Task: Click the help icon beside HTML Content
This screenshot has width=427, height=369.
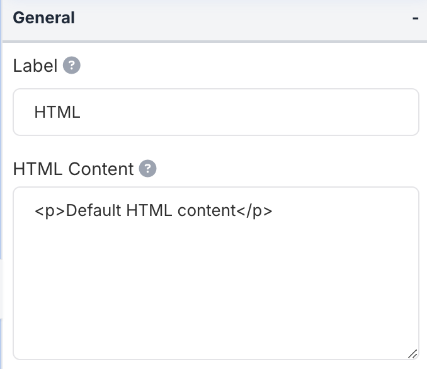Action: pos(147,169)
